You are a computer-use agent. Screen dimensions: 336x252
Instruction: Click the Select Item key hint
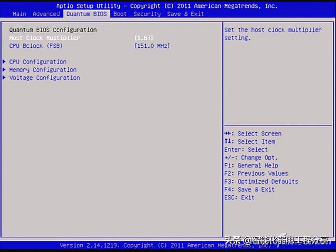click(x=250, y=142)
